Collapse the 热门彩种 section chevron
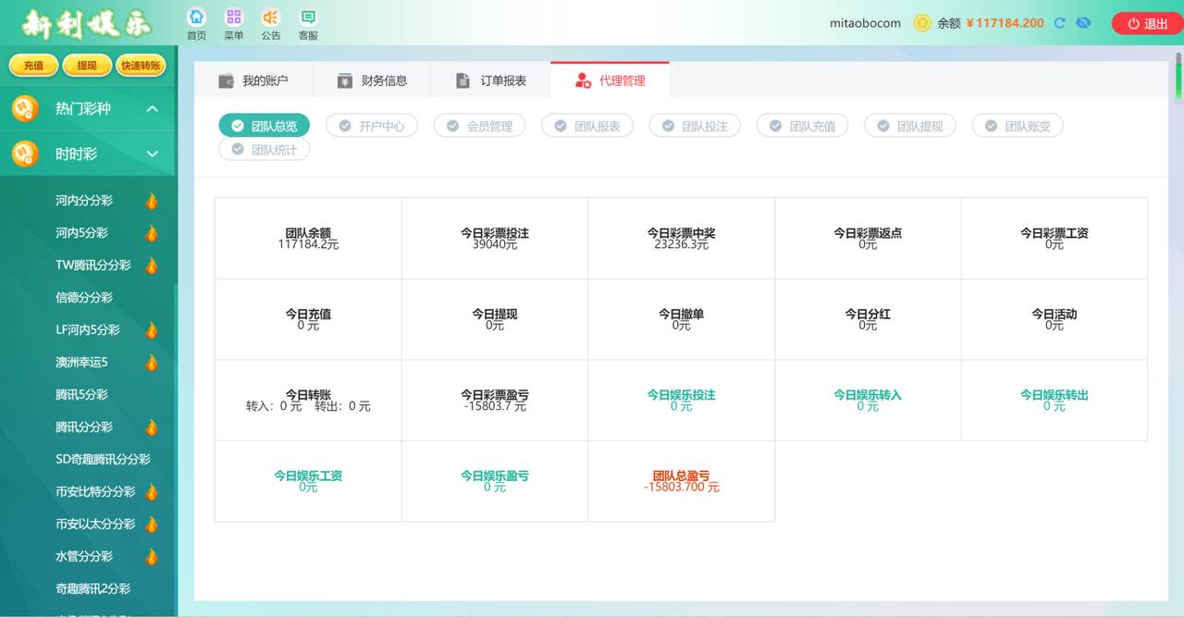This screenshot has width=1184, height=618. (153, 109)
